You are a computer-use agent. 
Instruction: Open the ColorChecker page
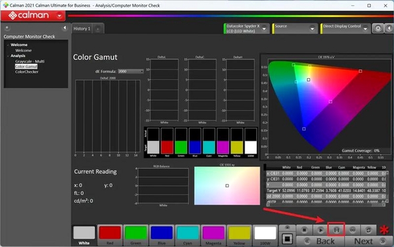tap(27, 72)
